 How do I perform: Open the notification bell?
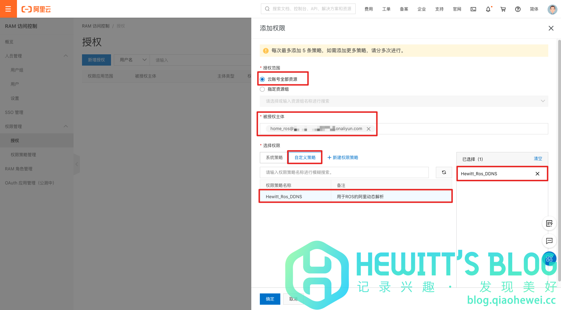pos(488,9)
